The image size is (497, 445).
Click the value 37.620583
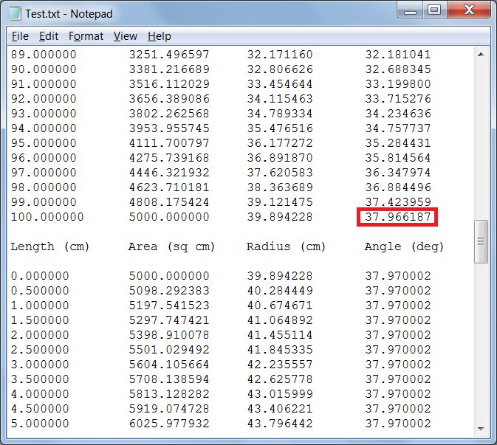point(280,173)
